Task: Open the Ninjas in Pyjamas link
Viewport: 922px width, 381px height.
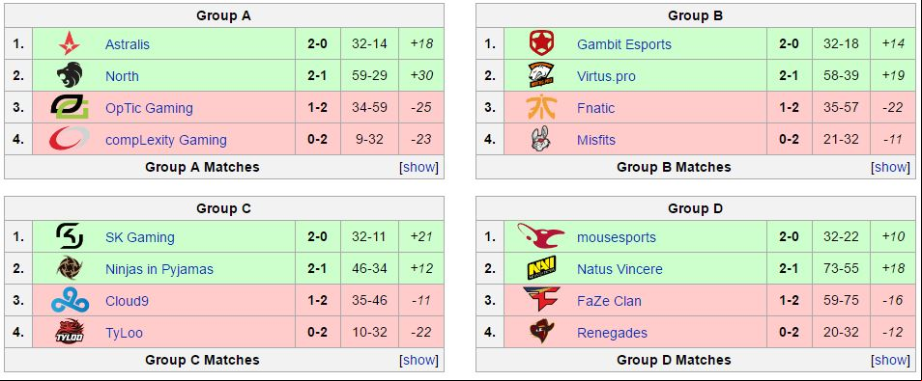Action: 159,269
